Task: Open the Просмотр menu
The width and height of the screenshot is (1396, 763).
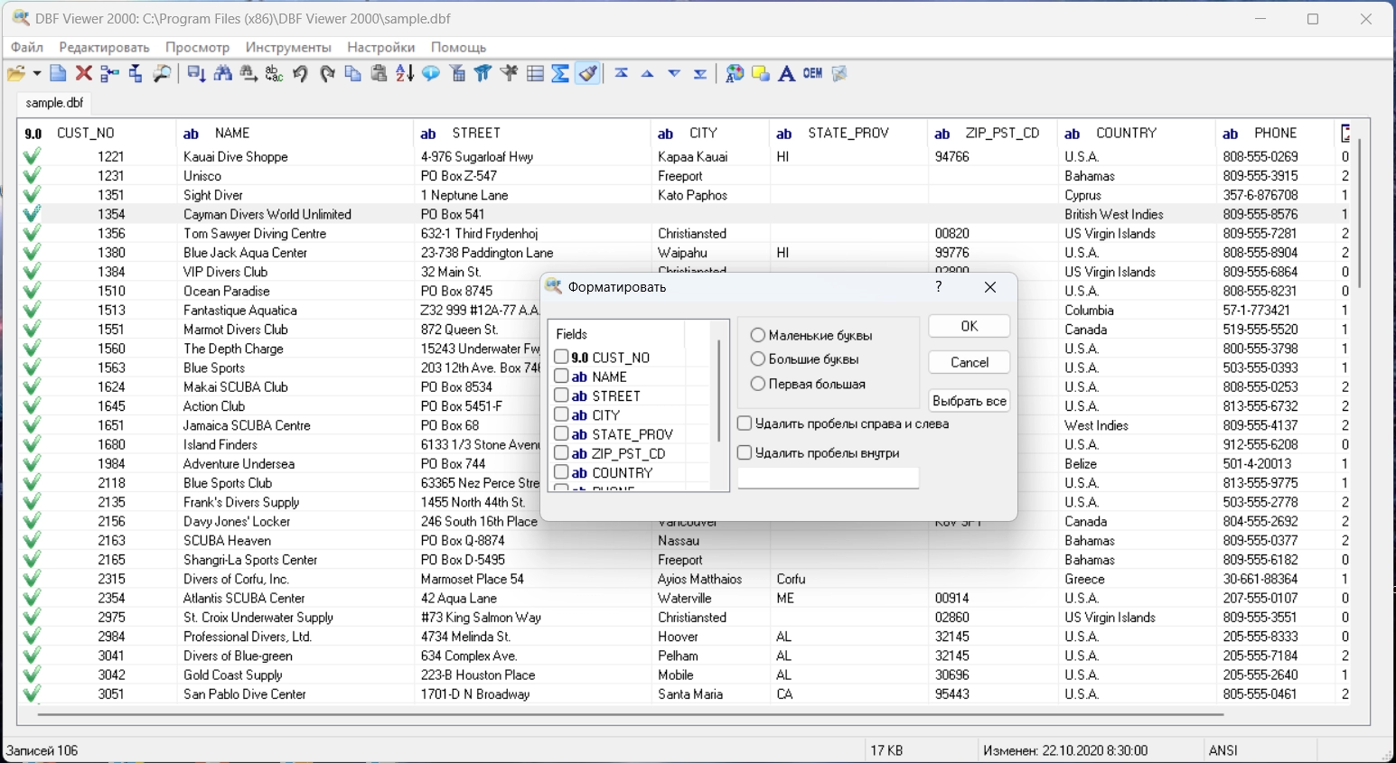Action: pyautogui.click(x=197, y=47)
